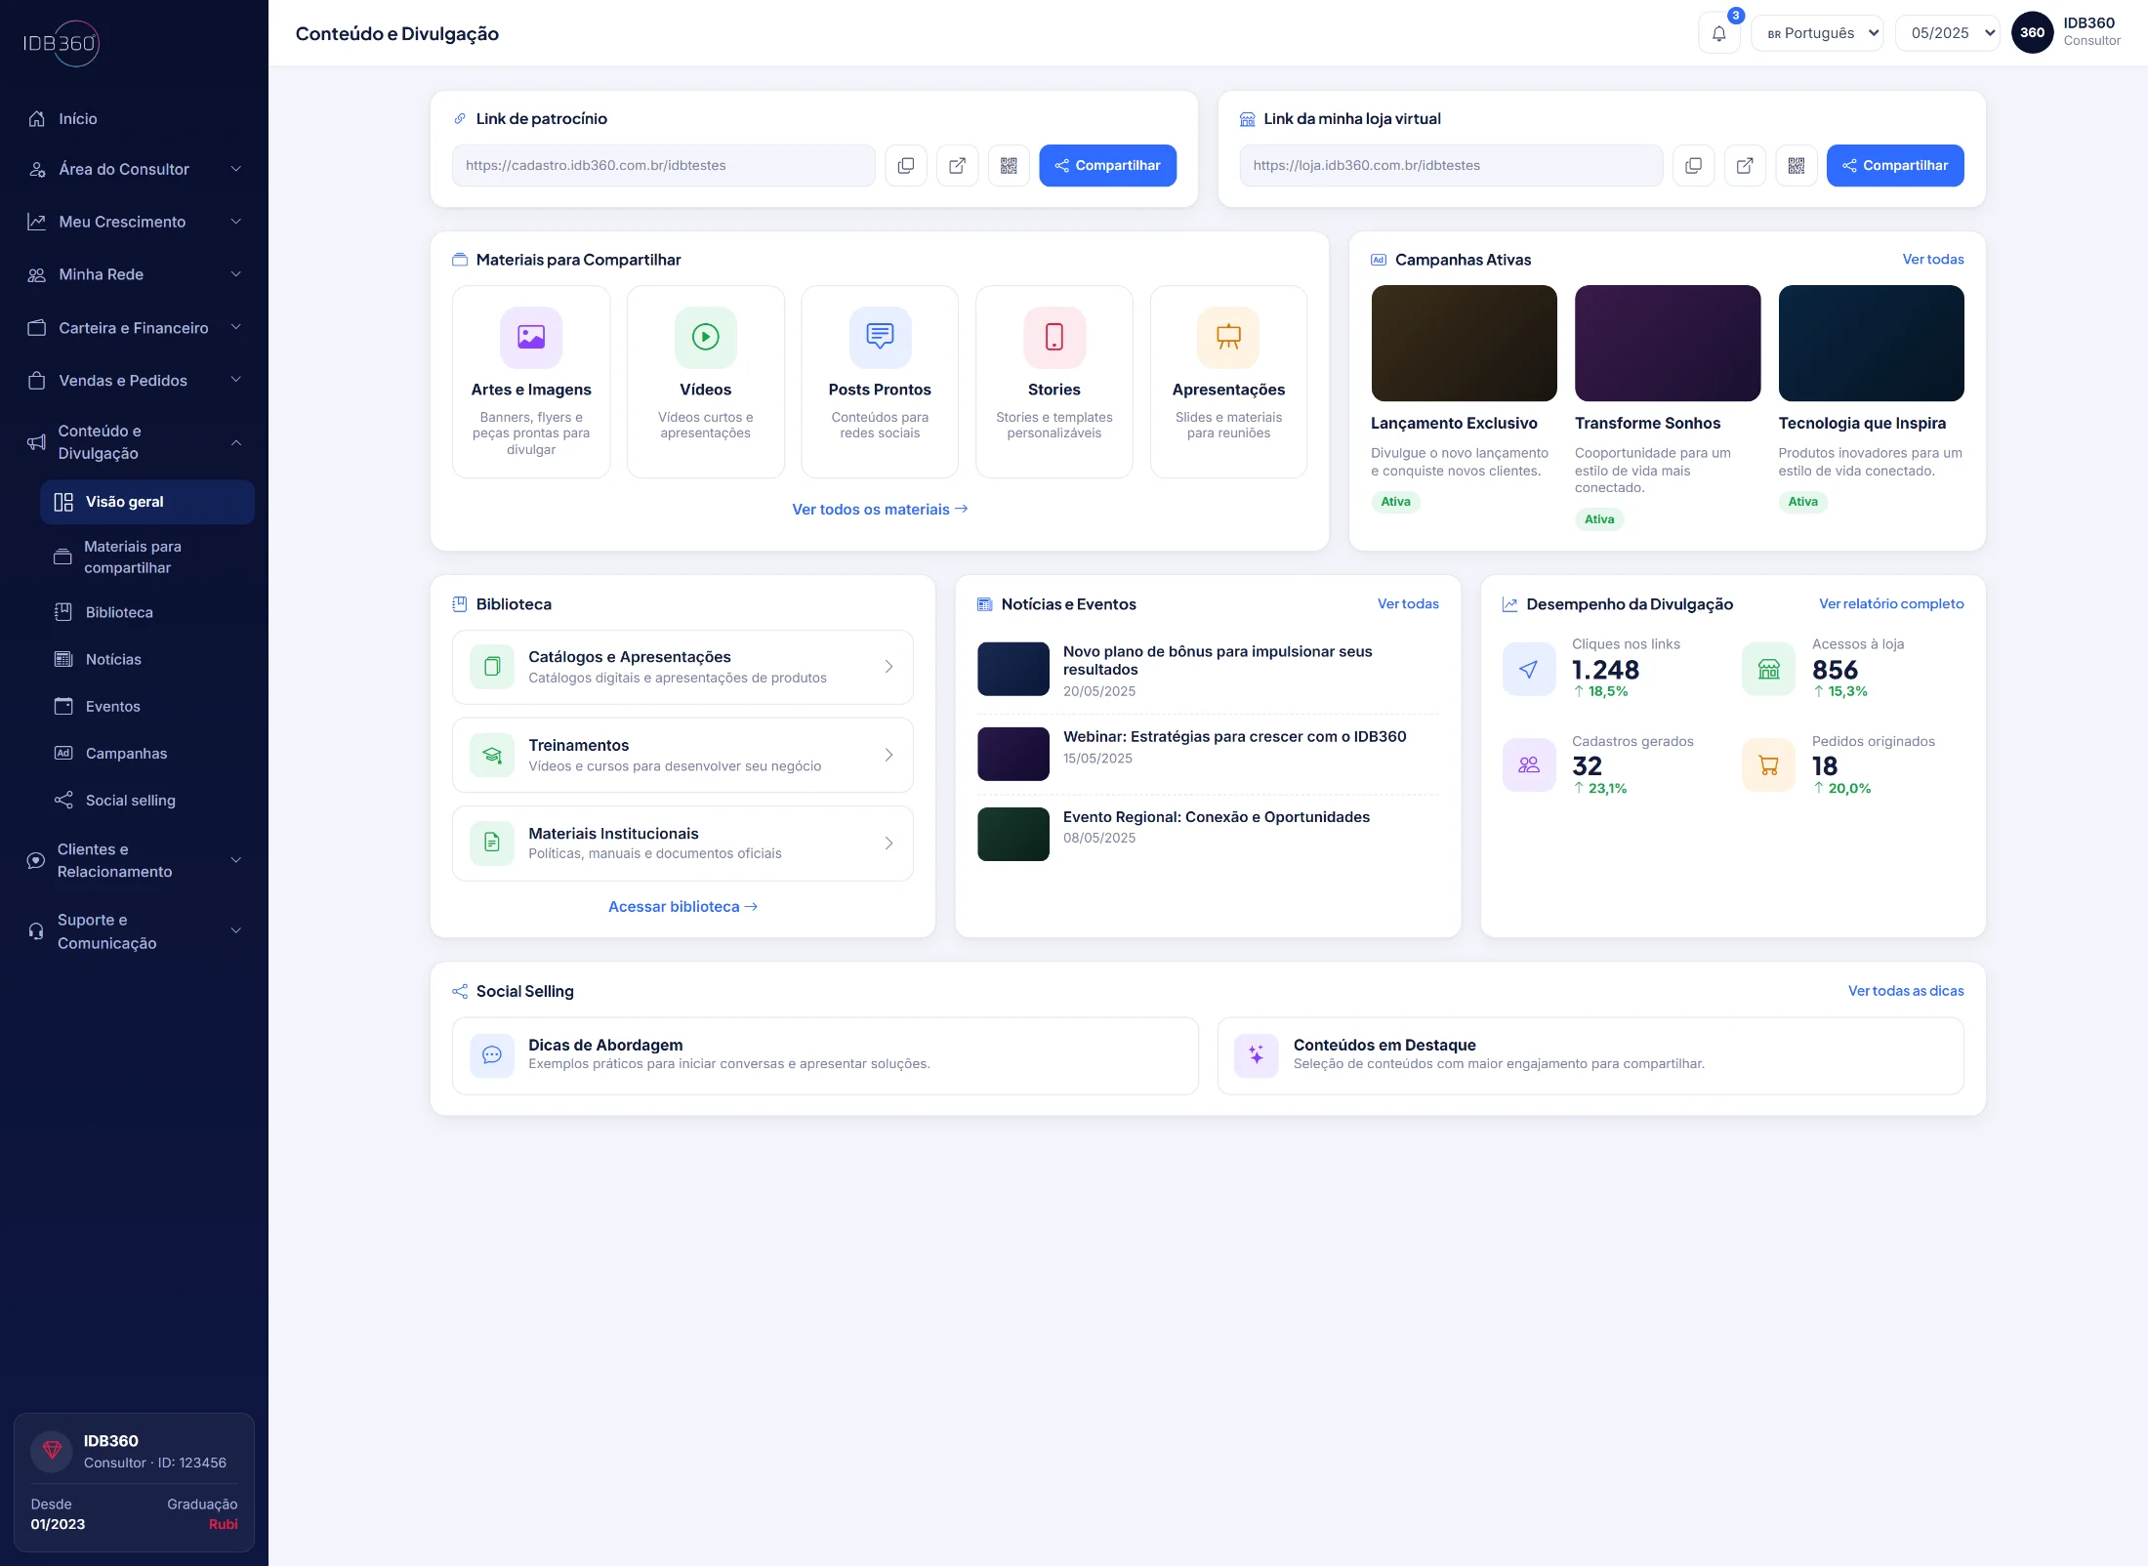Copy the virtual store link icon
The width and height of the screenshot is (2148, 1566).
(x=1694, y=166)
